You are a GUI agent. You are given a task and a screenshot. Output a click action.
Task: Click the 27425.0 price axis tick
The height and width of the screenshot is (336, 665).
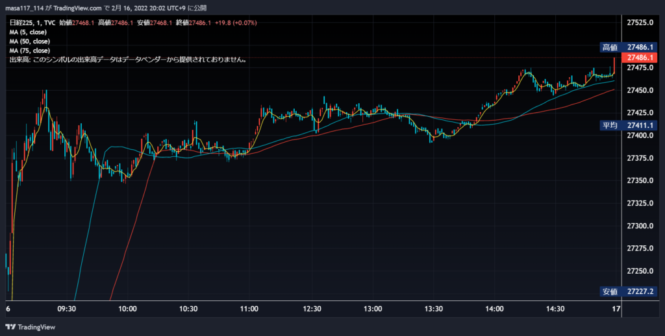[640, 113]
